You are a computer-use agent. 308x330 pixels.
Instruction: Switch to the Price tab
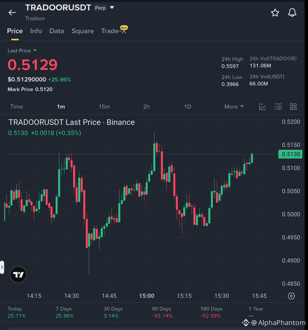[x=15, y=31]
